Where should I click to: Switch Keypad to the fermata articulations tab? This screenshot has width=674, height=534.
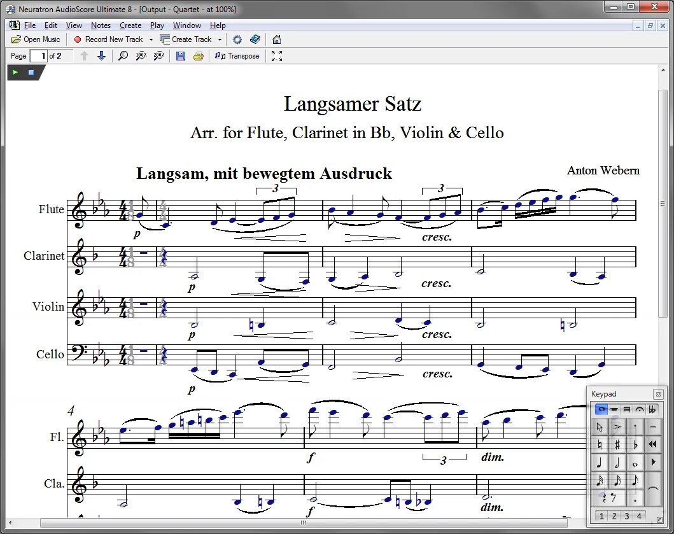(x=640, y=409)
